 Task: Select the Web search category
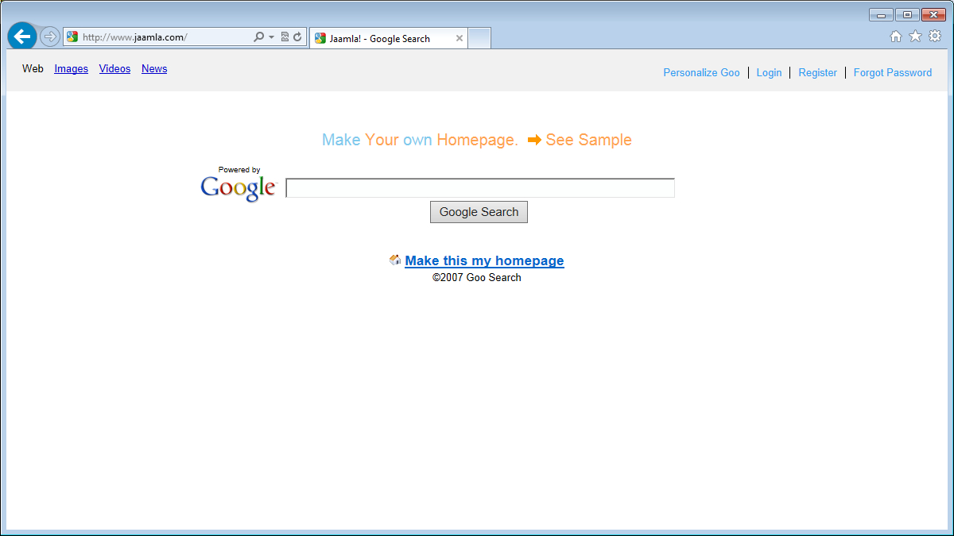click(x=33, y=69)
